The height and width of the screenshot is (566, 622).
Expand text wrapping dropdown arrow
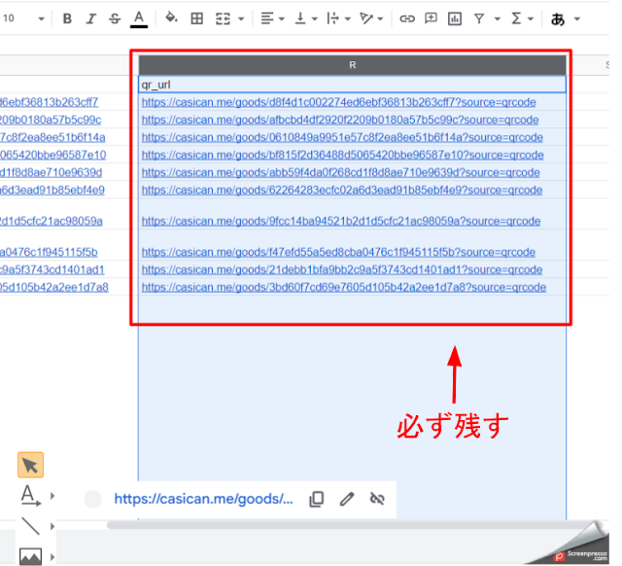[x=348, y=18]
